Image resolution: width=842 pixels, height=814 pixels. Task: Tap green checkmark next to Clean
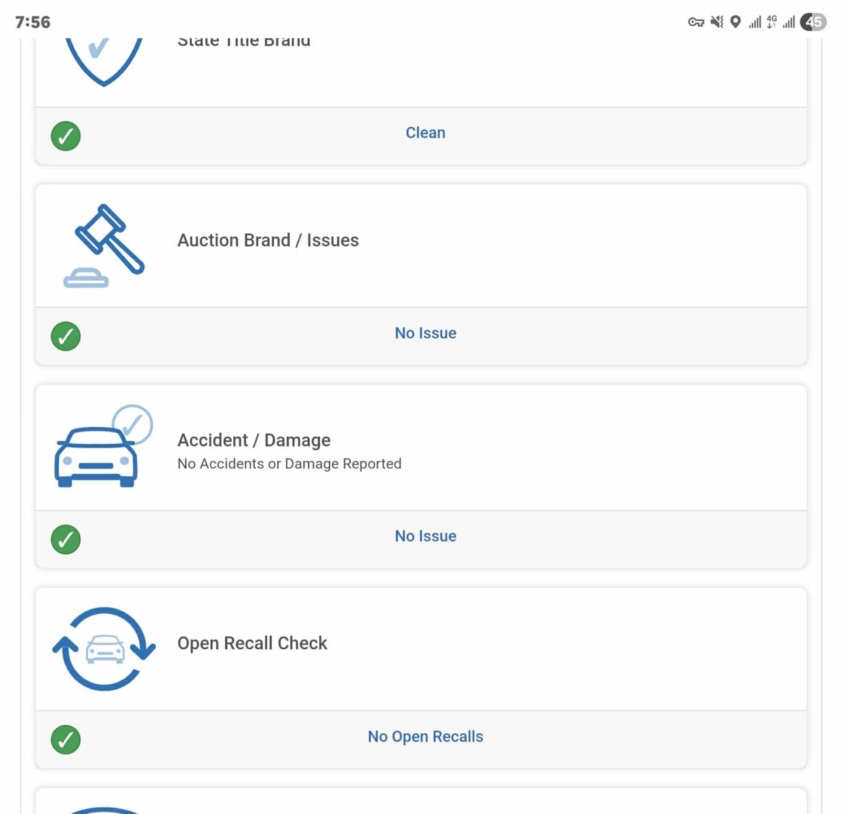[66, 136]
